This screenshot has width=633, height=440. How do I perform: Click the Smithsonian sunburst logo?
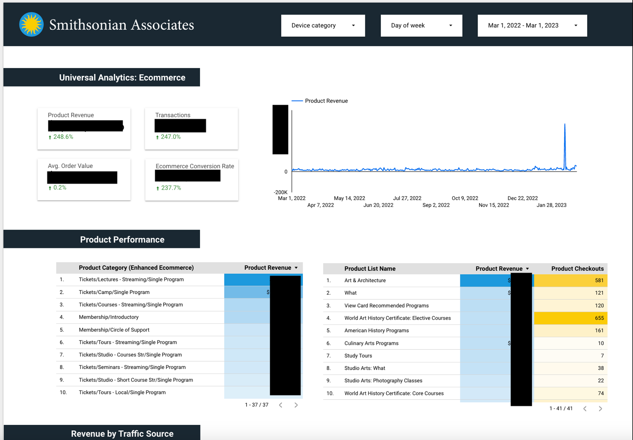(31, 24)
